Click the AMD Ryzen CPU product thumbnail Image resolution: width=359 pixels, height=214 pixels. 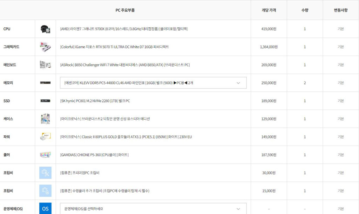pyautogui.click(x=45, y=29)
